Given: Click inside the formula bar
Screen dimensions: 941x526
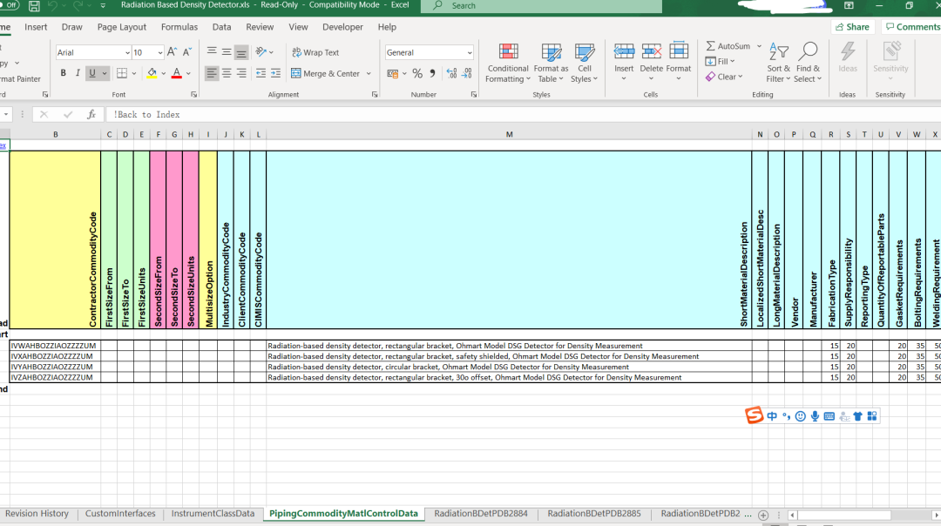Looking at the screenshot, I should [522, 114].
